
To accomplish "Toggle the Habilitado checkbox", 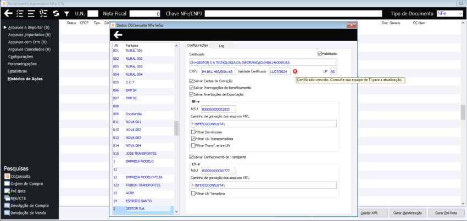I will [x=320, y=54].
